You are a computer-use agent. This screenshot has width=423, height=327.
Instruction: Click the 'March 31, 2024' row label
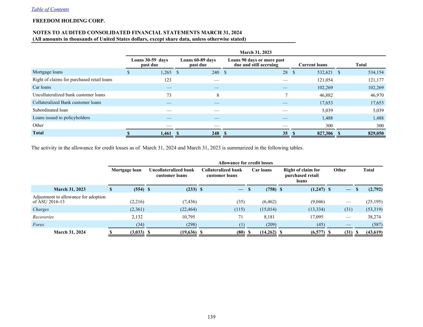(69, 232)
